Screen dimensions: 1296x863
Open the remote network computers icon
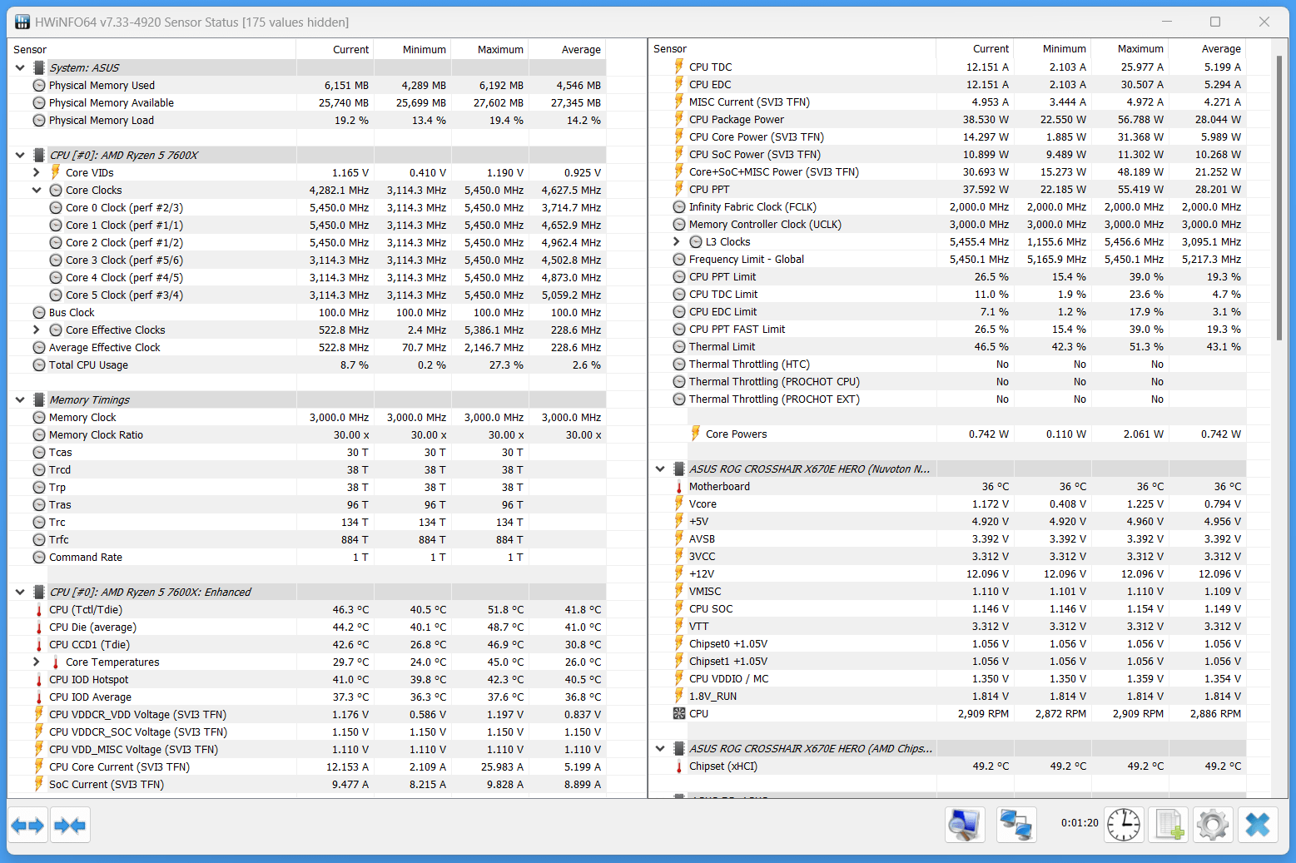[1016, 826]
